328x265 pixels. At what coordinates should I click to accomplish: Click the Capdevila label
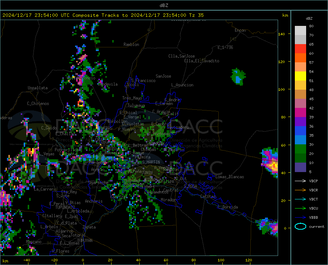click(x=108, y=84)
